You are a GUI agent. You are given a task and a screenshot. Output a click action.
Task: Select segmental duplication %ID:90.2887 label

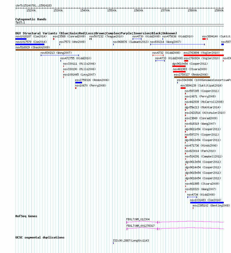coord(131,241)
